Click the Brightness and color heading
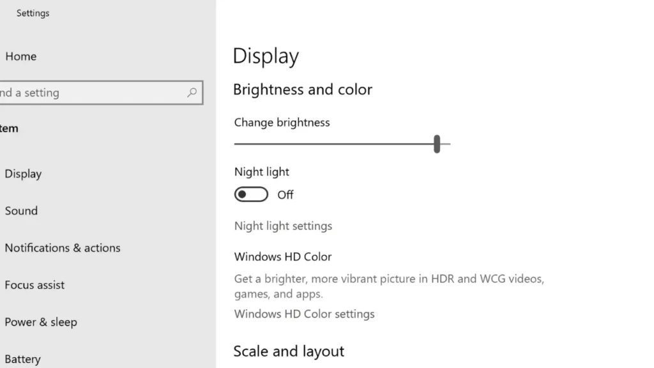 pyautogui.click(x=302, y=89)
